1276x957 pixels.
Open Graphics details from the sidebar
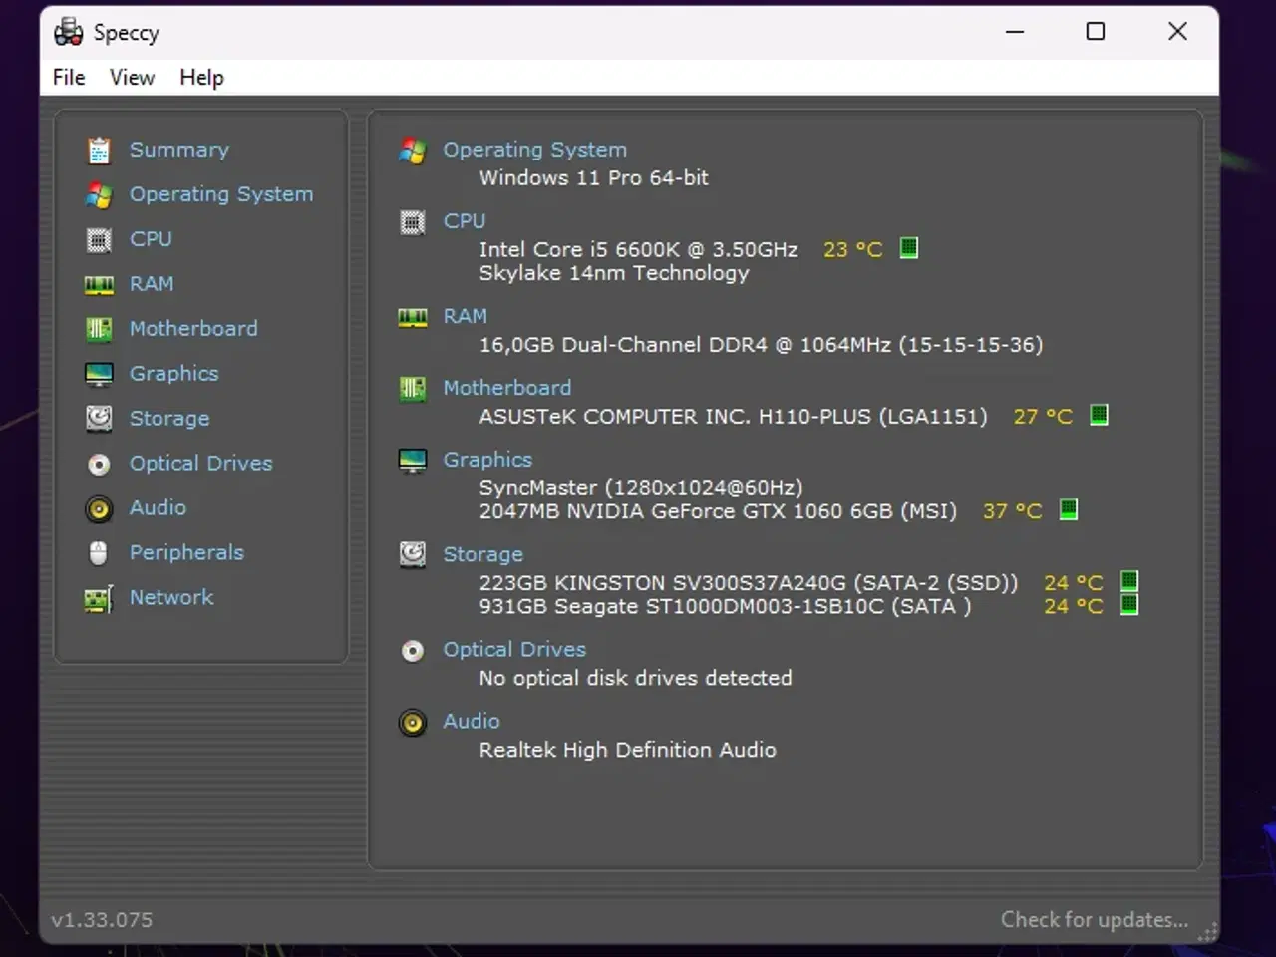173,374
